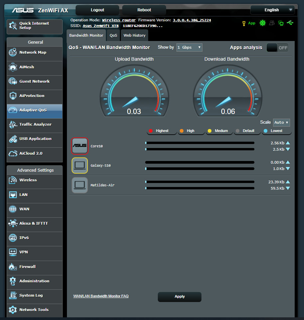Click the yellow App lightbulb icon

pos(244,23)
